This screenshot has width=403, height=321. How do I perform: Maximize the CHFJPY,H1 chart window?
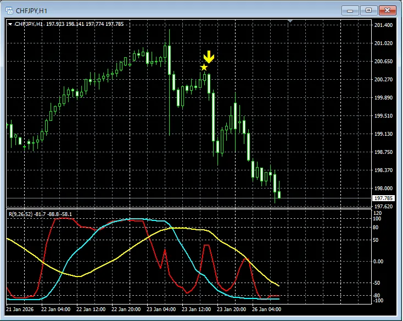tap(368, 10)
